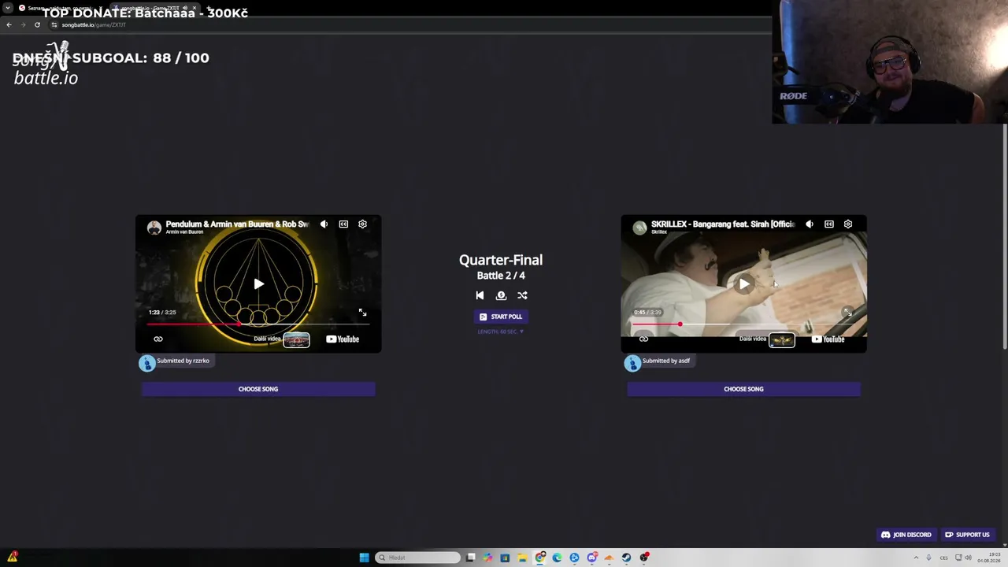Seek in the Pendulum video progress bar
This screenshot has height=567, width=1008.
click(x=258, y=324)
